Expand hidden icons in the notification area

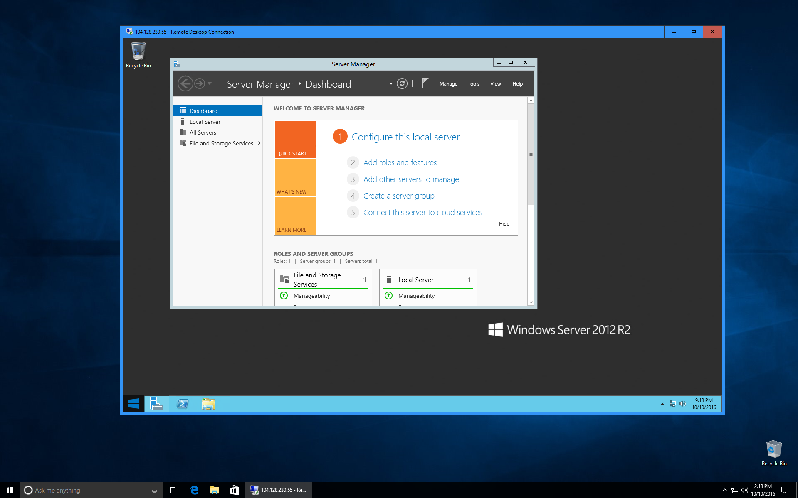[663, 403]
